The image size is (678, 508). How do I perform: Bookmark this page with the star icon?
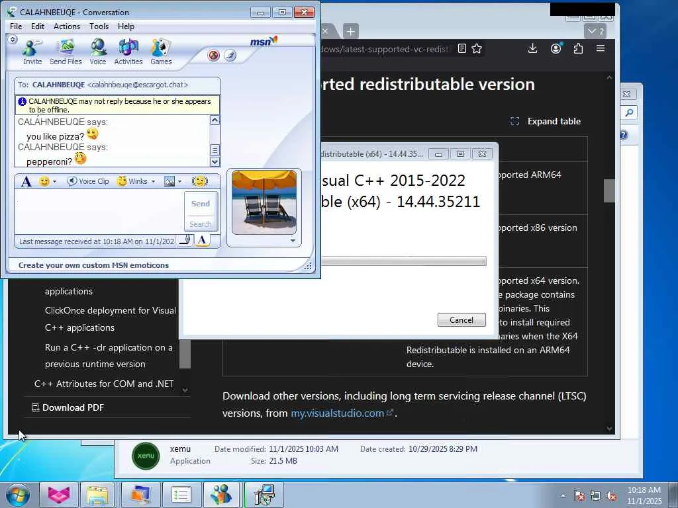tap(477, 48)
